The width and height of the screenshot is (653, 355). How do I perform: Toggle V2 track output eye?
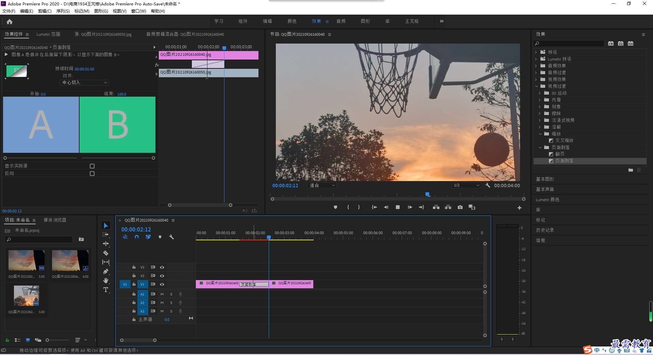coord(162,276)
